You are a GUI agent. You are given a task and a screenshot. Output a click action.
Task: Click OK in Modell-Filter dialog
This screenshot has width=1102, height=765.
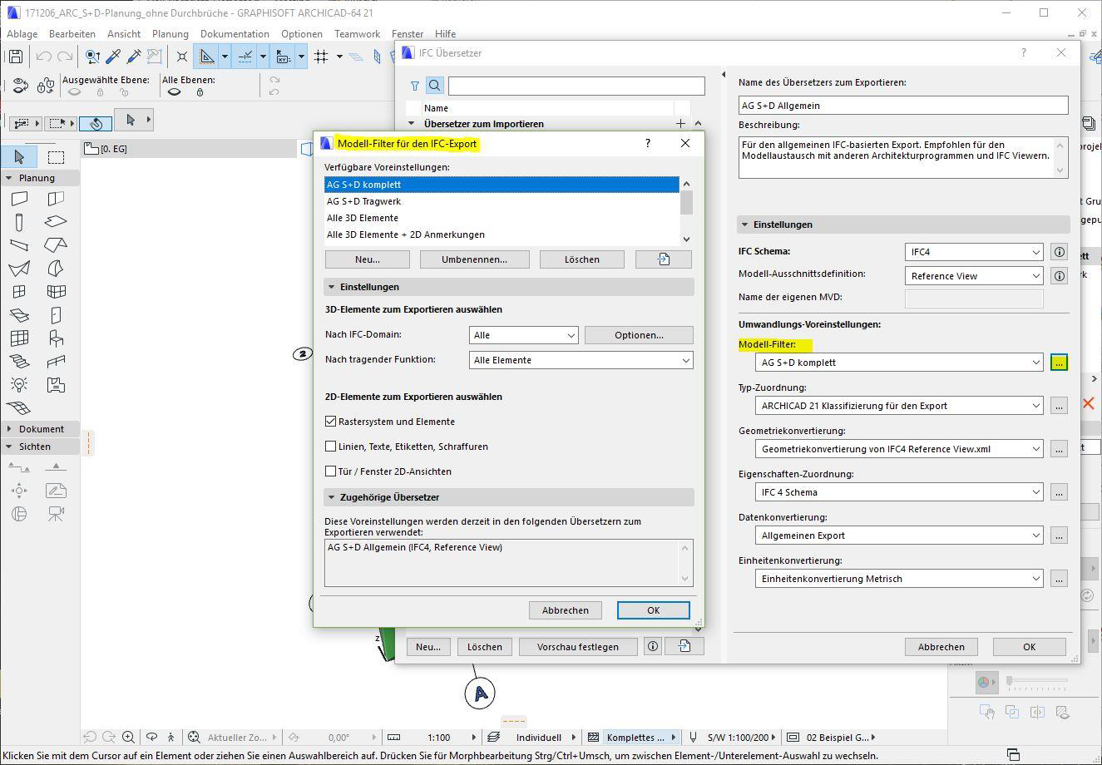click(x=654, y=610)
